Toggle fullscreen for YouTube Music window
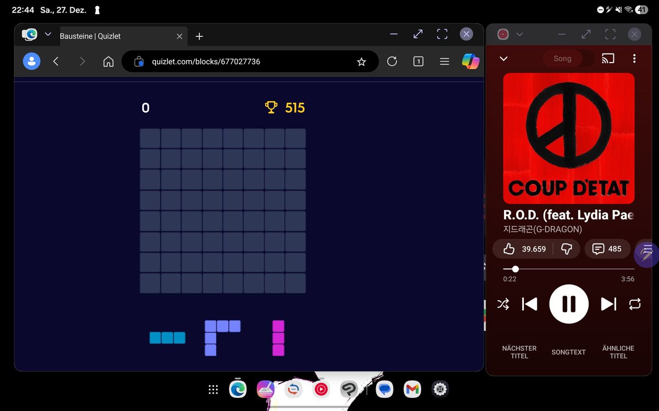This screenshot has height=411, width=659. click(x=610, y=35)
